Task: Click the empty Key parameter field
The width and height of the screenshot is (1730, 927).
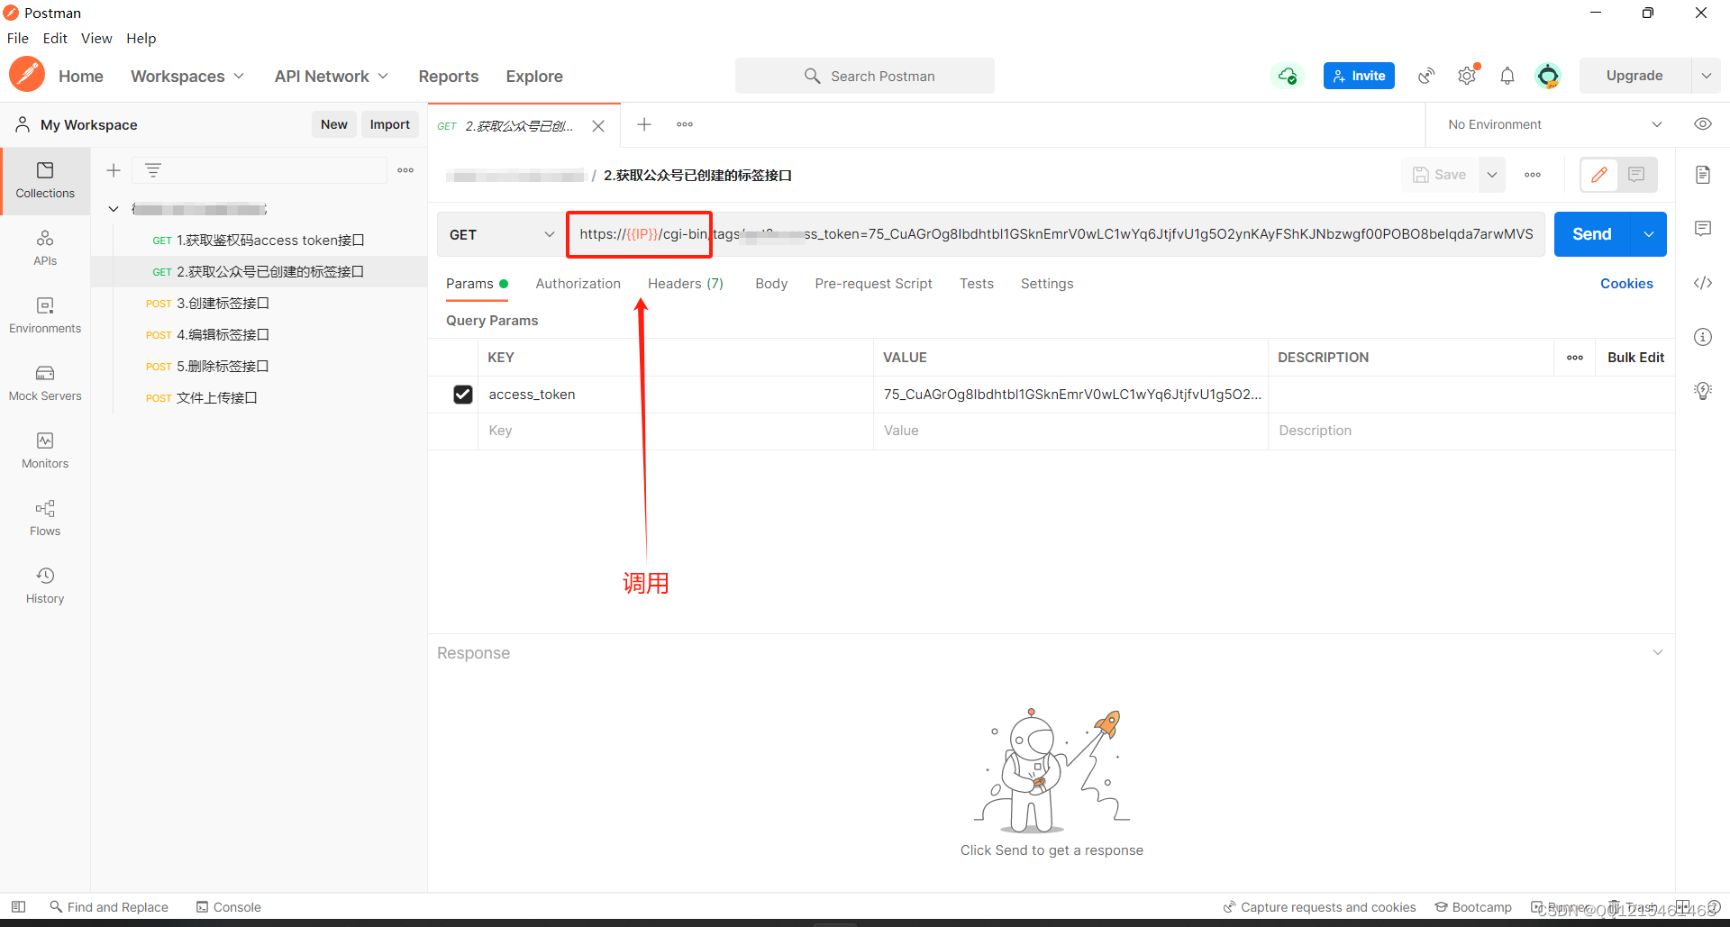Action: pyautogui.click(x=676, y=431)
